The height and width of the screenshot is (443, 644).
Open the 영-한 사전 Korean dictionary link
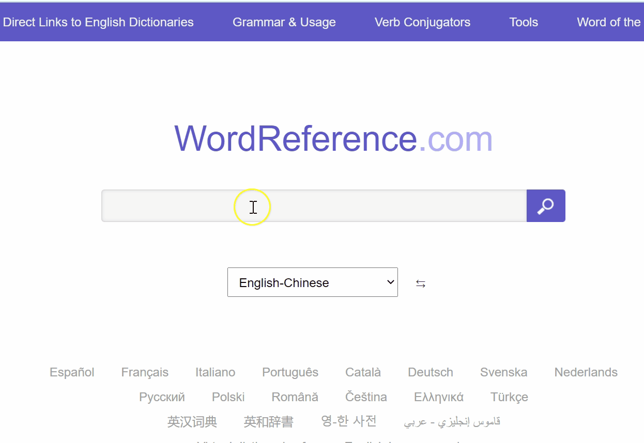(x=349, y=421)
